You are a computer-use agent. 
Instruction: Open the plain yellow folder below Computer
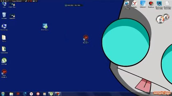coord(4,38)
